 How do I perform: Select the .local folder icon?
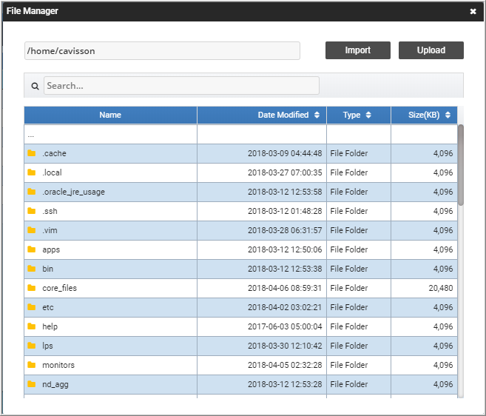pos(32,172)
